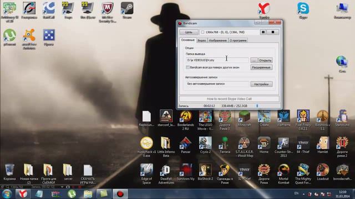Open the Сеть network desktop icon
The width and height of the screenshot is (355, 199).
pos(342,64)
